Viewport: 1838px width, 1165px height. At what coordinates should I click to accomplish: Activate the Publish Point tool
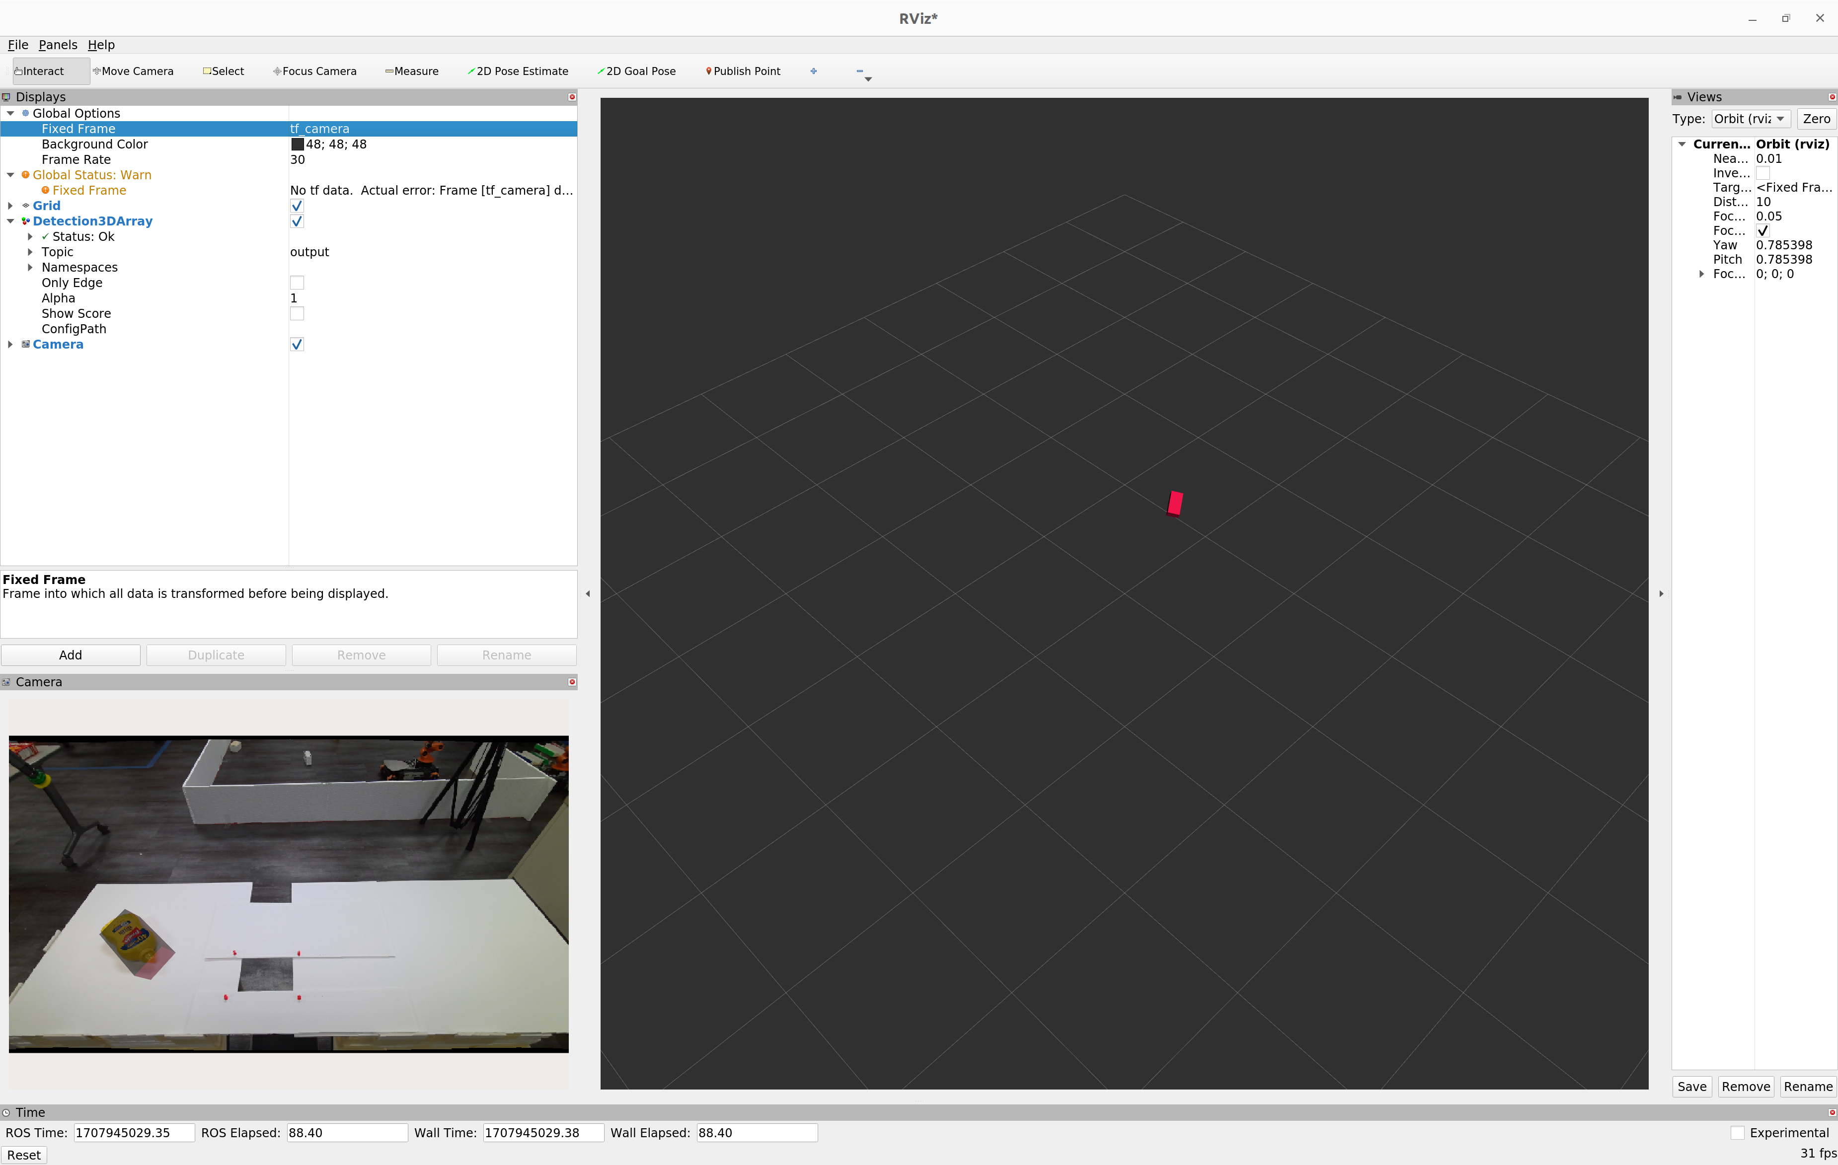coord(743,70)
